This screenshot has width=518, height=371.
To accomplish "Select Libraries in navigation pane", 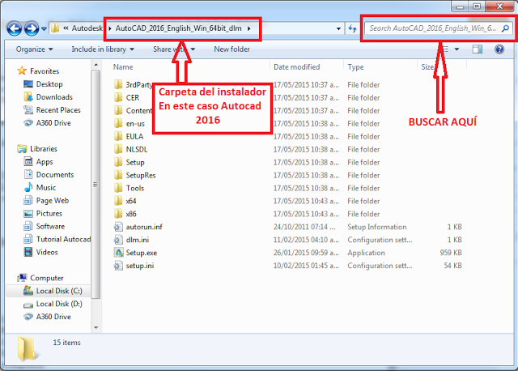I will point(43,149).
